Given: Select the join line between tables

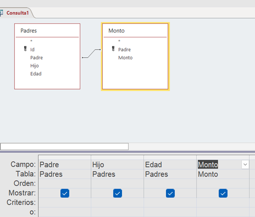Looking at the screenshot, I should pos(91,54).
